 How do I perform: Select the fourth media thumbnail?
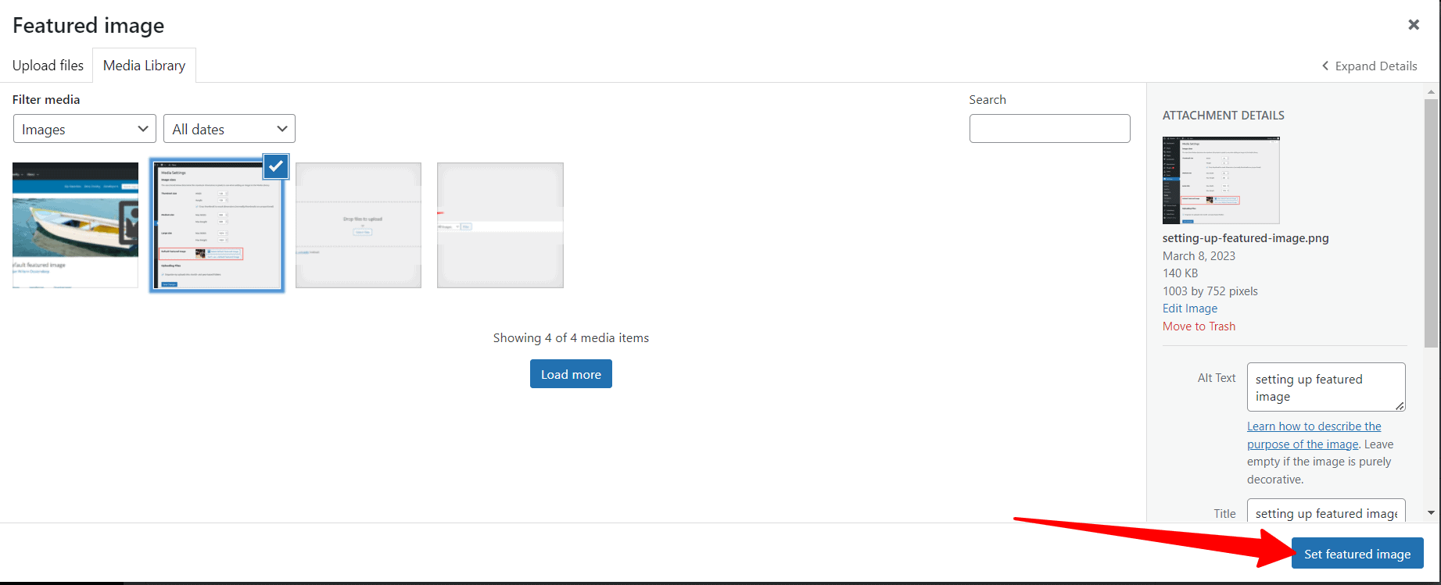tap(500, 225)
